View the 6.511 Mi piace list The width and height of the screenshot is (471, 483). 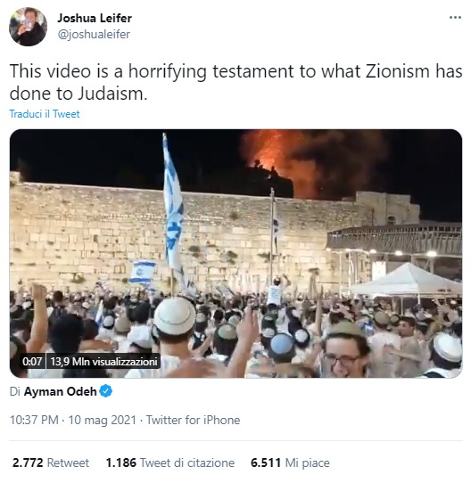tap(290, 463)
